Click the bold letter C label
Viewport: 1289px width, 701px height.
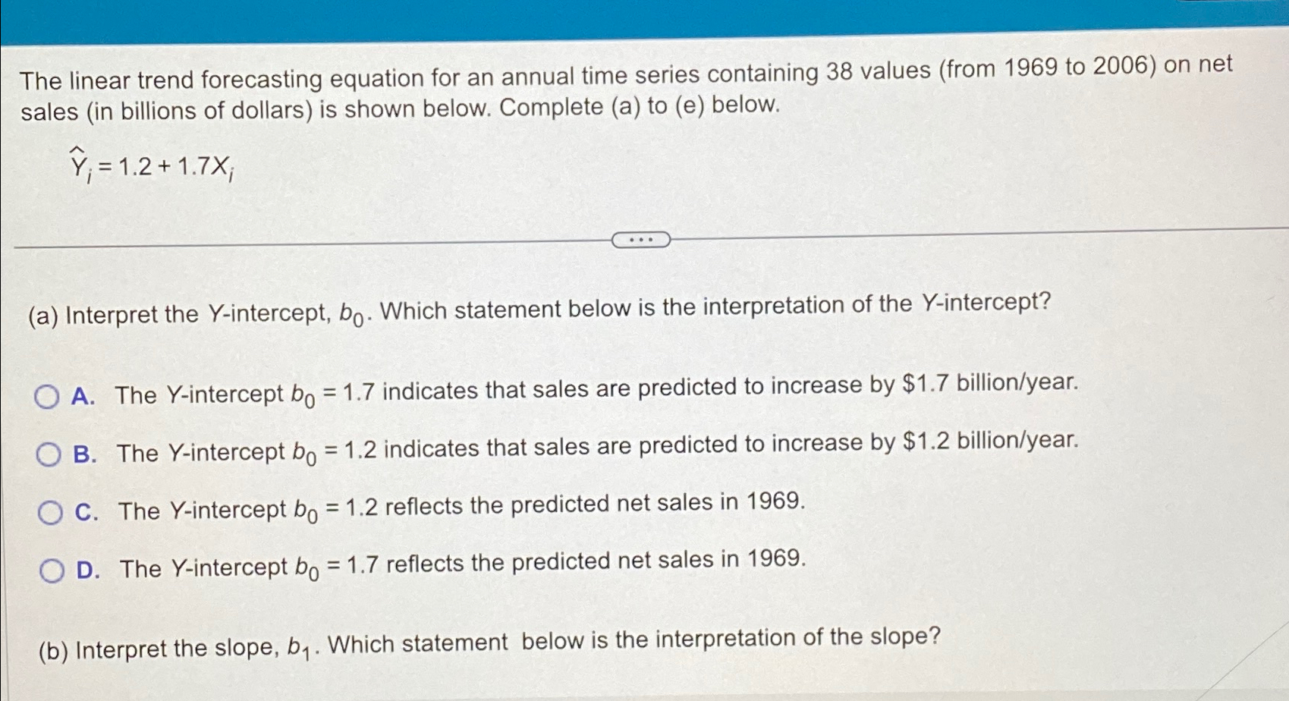[x=86, y=513]
